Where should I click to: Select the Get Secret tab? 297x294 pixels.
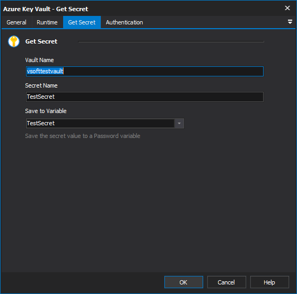click(82, 22)
